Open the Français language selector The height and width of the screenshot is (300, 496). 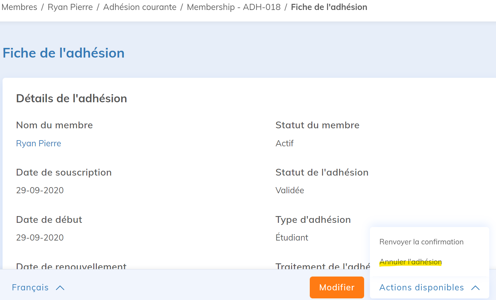[x=30, y=287]
